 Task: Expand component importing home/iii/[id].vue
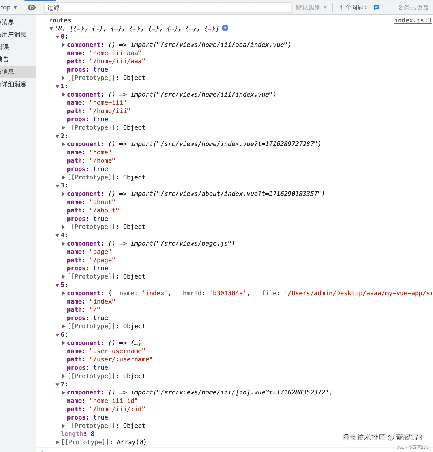click(64, 392)
